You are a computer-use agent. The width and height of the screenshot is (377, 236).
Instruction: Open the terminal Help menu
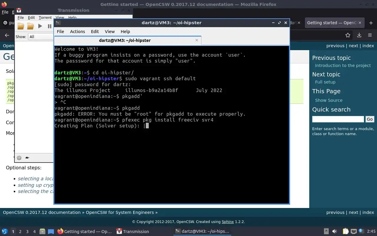click(125, 32)
